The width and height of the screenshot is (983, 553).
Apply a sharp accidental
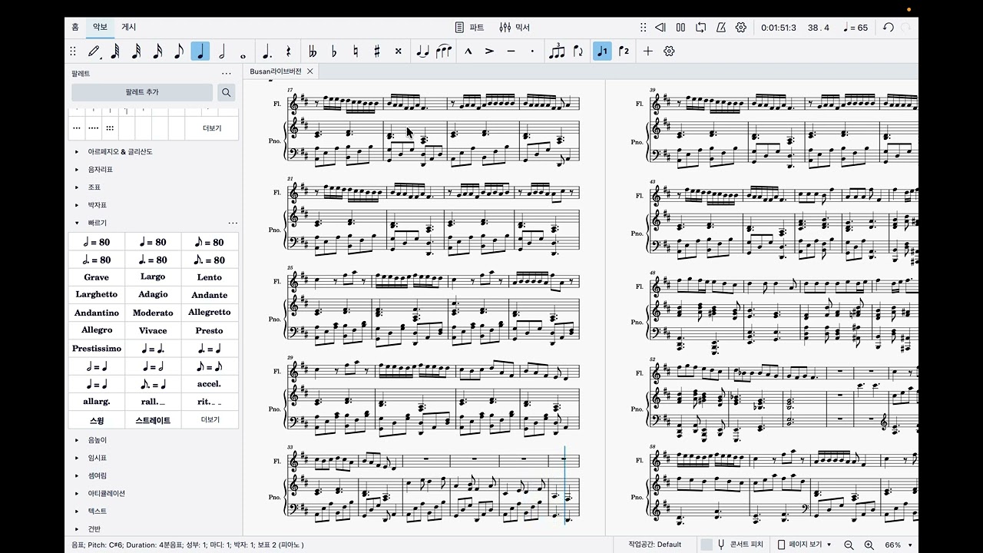point(377,51)
